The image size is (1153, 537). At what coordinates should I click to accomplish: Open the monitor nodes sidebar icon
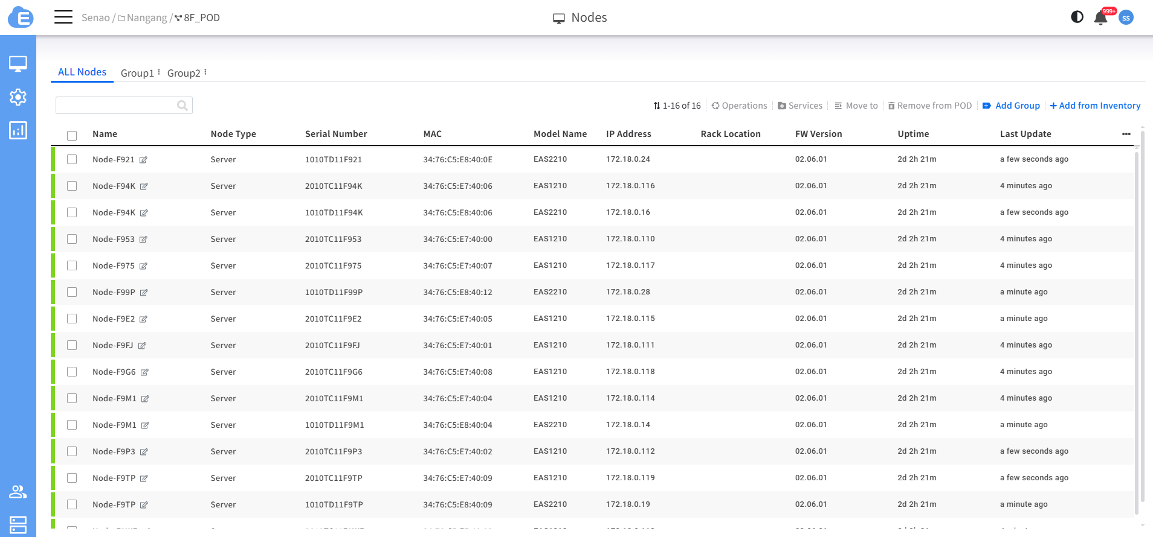coord(18,63)
